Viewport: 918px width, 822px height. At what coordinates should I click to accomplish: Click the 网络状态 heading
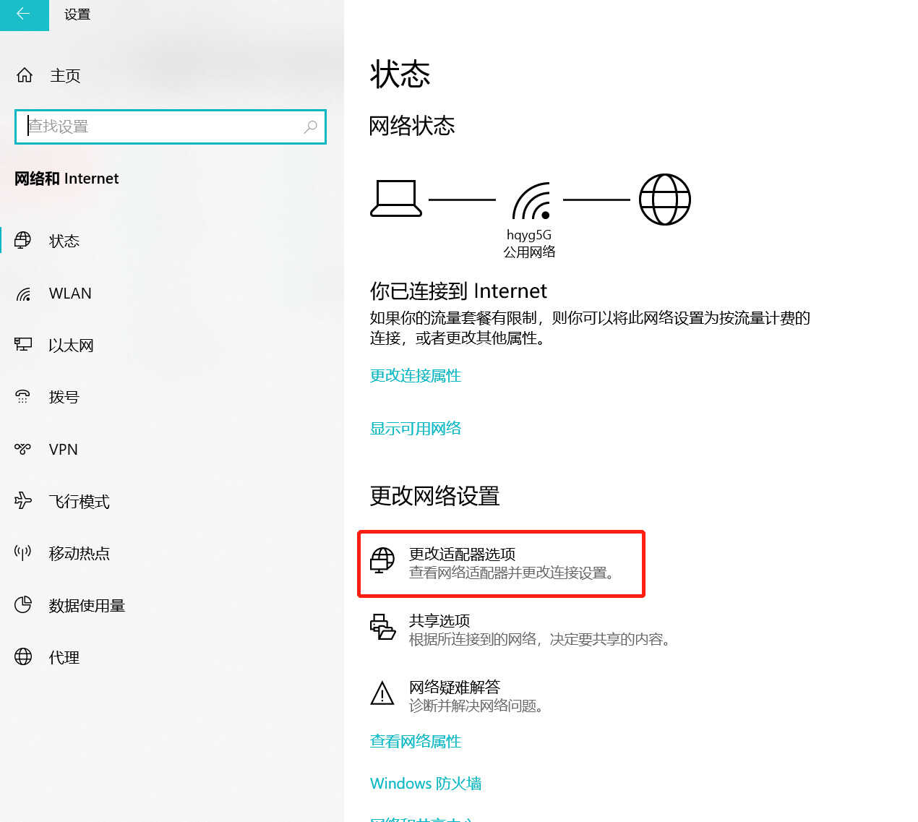(412, 126)
